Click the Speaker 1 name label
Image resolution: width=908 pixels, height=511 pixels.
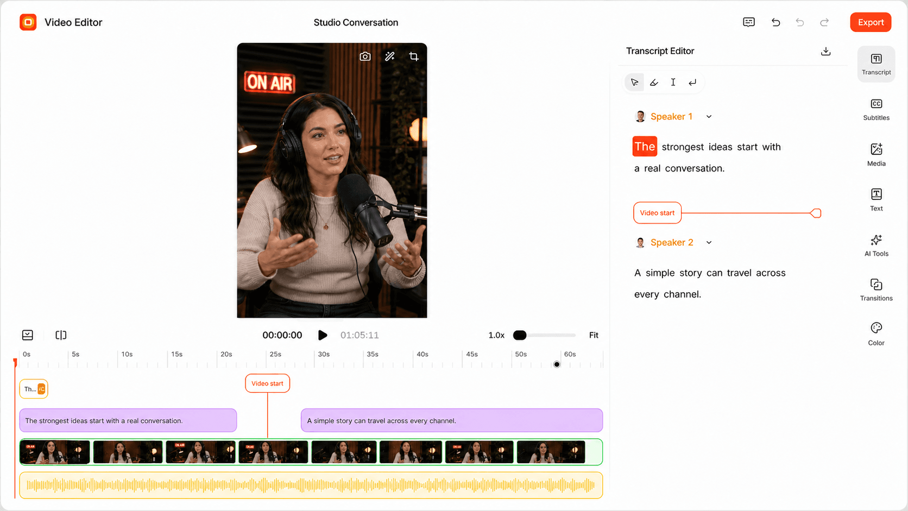(x=671, y=117)
